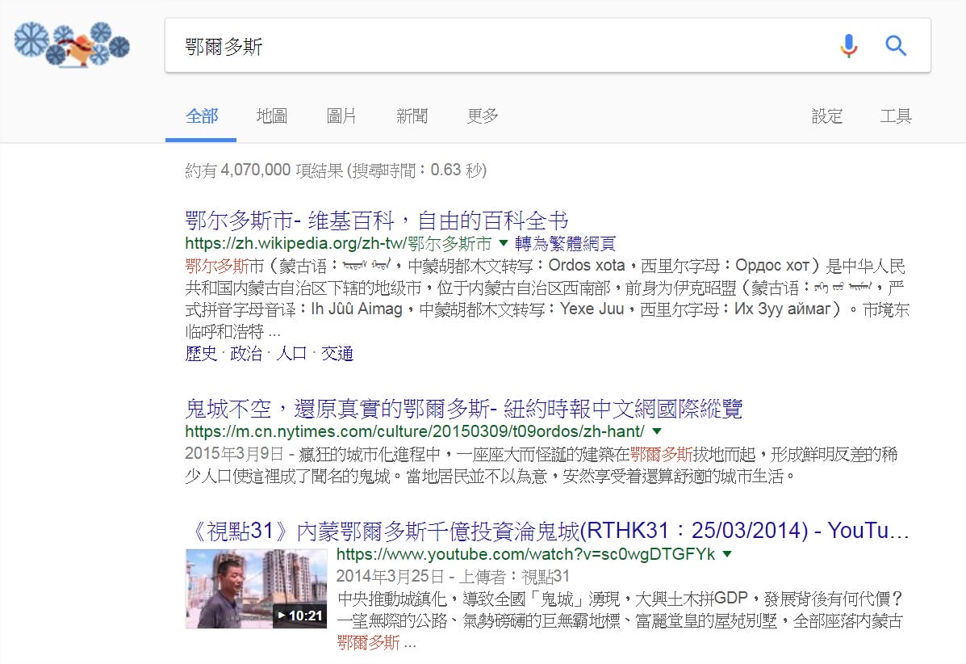The width and height of the screenshot is (966, 664).
Task: Open the Wikipedia 鄂尔多斯市 result title
Action: [x=377, y=220]
